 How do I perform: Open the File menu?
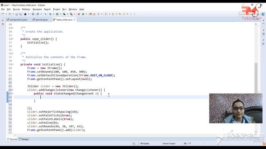pyautogui.click(x=3, y=9)
